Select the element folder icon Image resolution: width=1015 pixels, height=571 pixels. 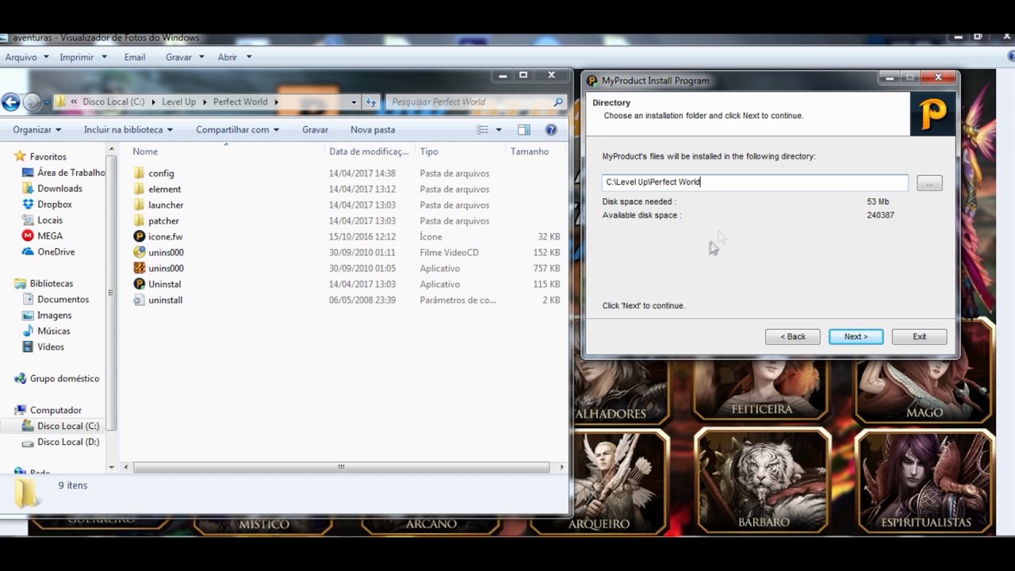(140, 189)
